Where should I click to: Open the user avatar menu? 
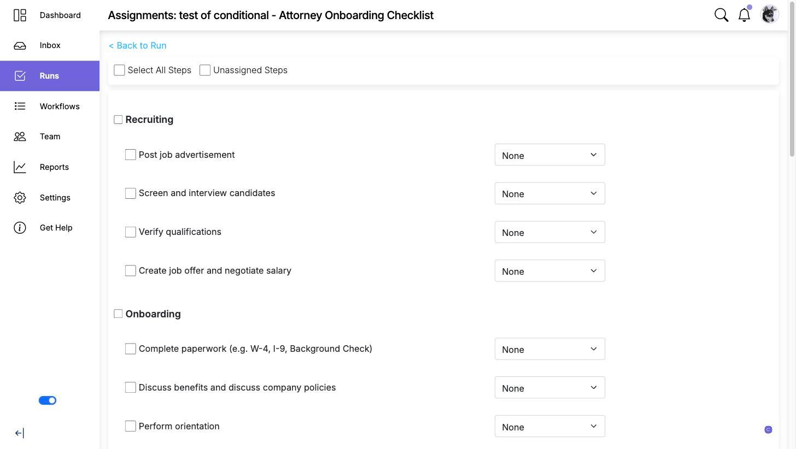coord(770,14)
